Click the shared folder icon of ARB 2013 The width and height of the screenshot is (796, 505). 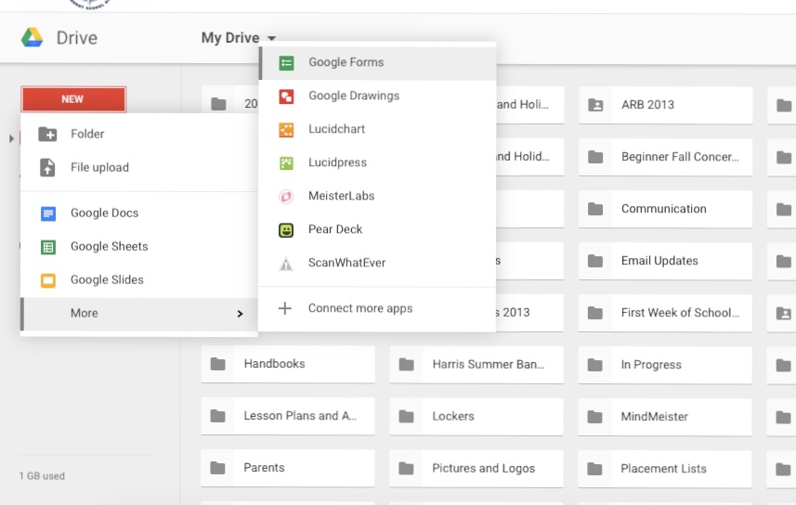coord(595,105)
